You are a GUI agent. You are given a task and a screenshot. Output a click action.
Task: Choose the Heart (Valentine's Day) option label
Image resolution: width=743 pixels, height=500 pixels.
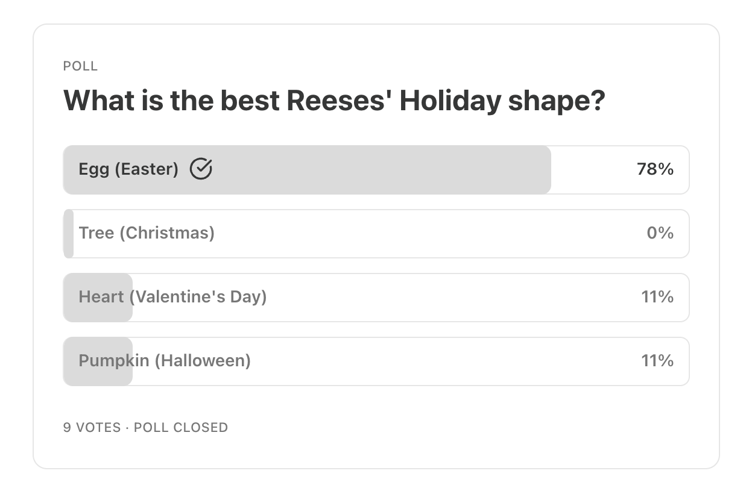point(172,296)
